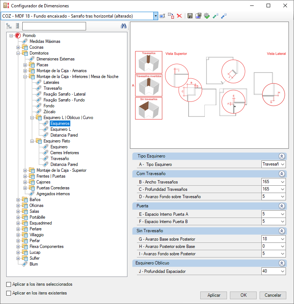Click the Cajones folder icon
This screenshot has height=304, width=294.
[x=32, y=182]
